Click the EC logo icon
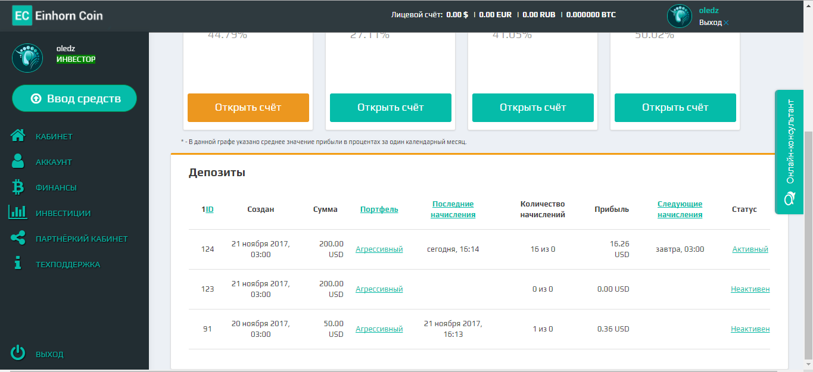 click(x=21, y=16)
